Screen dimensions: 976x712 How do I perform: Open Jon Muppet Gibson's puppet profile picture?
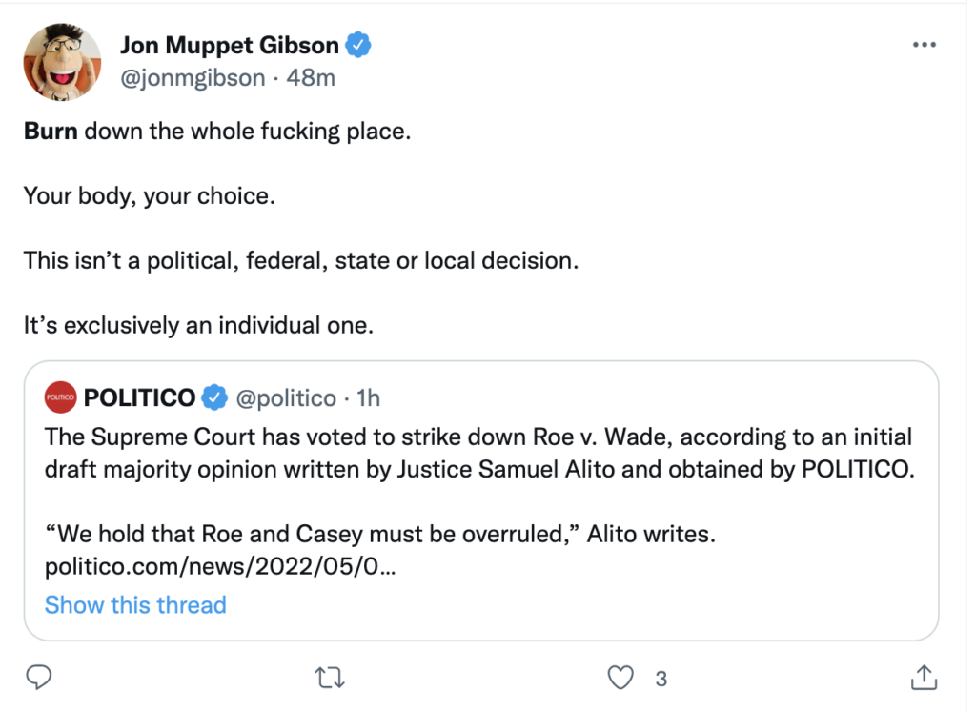click(62, 62)
